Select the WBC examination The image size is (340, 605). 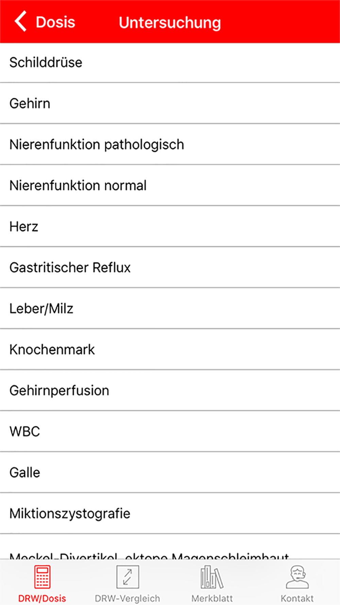(x=170, y=431)
